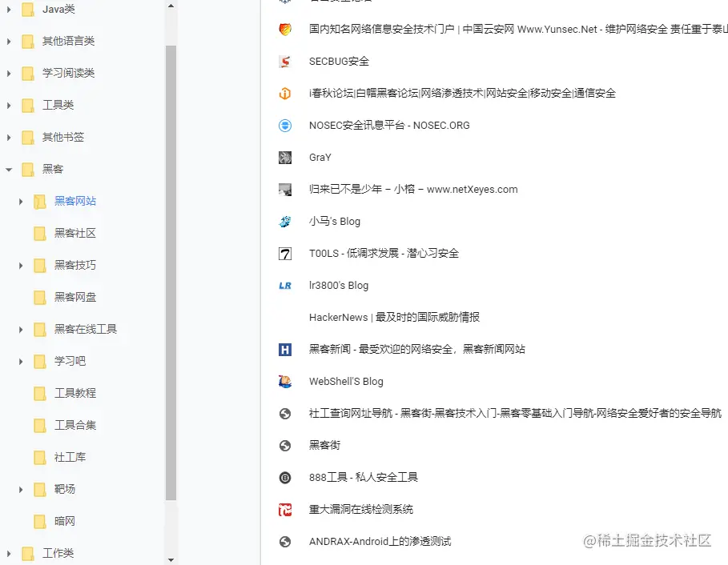Click the WebShell'S Blog favicon
This screenshot has height=565, width=728.
coord(285,381)
